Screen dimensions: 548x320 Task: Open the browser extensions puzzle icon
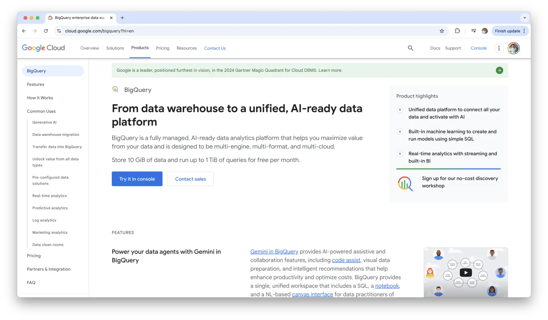(457, 31)
